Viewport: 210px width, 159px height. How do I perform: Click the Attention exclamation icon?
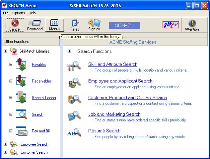pyautogui.click(x=192, y=23)
